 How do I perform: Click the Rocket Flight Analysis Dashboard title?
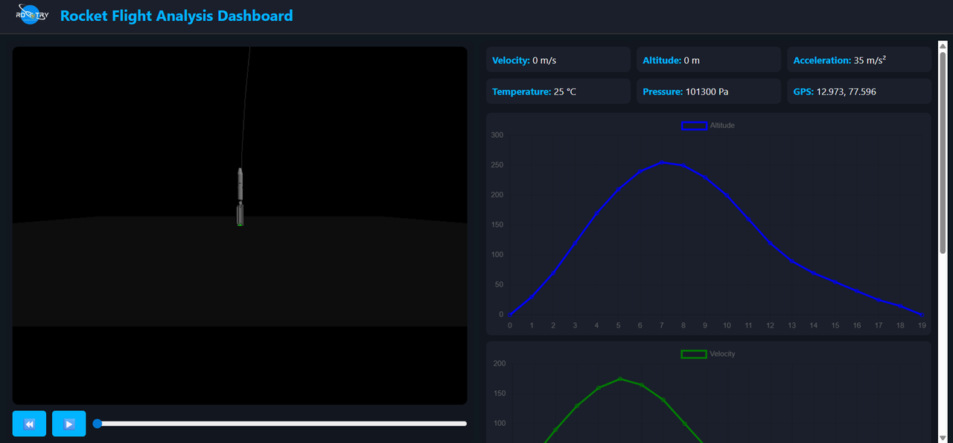[176, 16]
